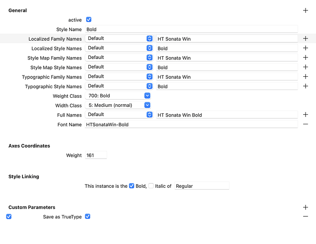The image size is (316, 244).
Task: Add a Style Map Family Names entry
Action: coord(305,58)
